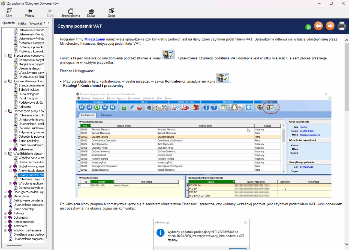Open the 'Kalkulator' topic

pyautogui.click(x=25, y=107)
